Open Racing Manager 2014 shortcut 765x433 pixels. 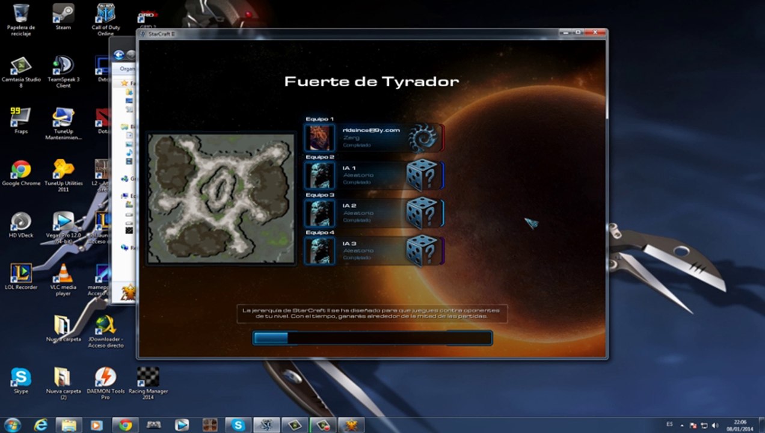[148, 384]
